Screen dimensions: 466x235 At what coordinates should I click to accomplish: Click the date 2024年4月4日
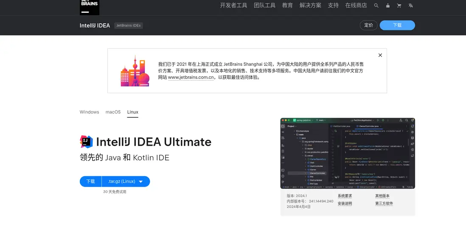click(x=299, y=207)
